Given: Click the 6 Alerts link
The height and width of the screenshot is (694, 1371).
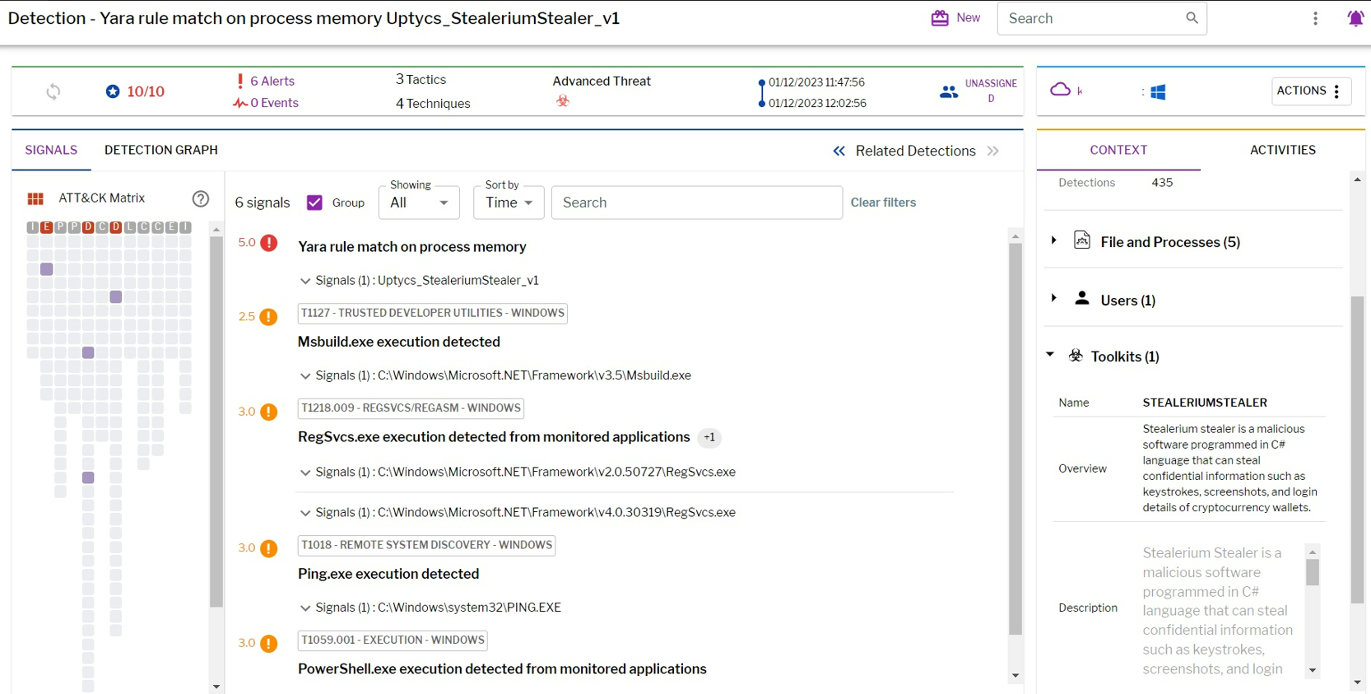Looking at the screenshot, I should click(272, 81).
